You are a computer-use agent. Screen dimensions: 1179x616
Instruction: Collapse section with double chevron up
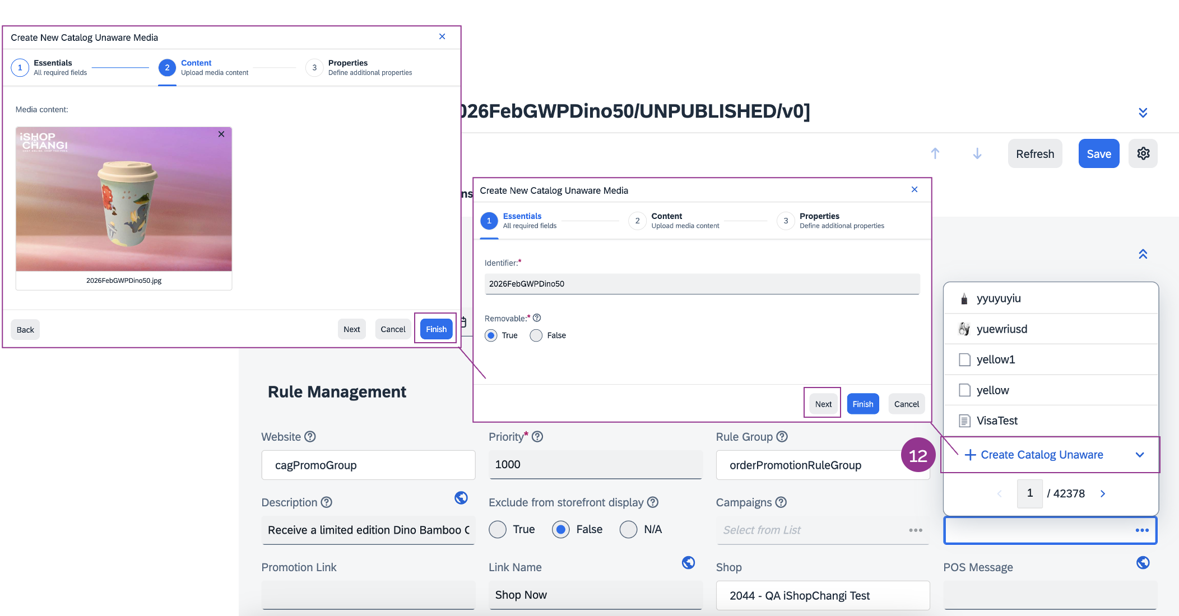1143,254
